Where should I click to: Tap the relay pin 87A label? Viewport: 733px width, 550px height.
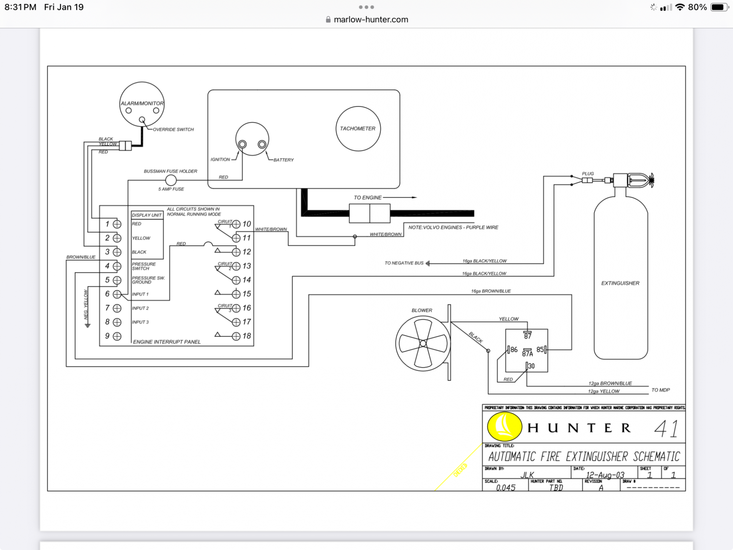tap(527, 353)
